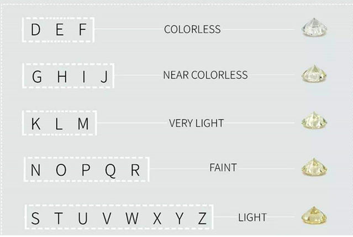The image size is (353, 237).
Task: Select the VERY LIGHT label
Action: 197,122
